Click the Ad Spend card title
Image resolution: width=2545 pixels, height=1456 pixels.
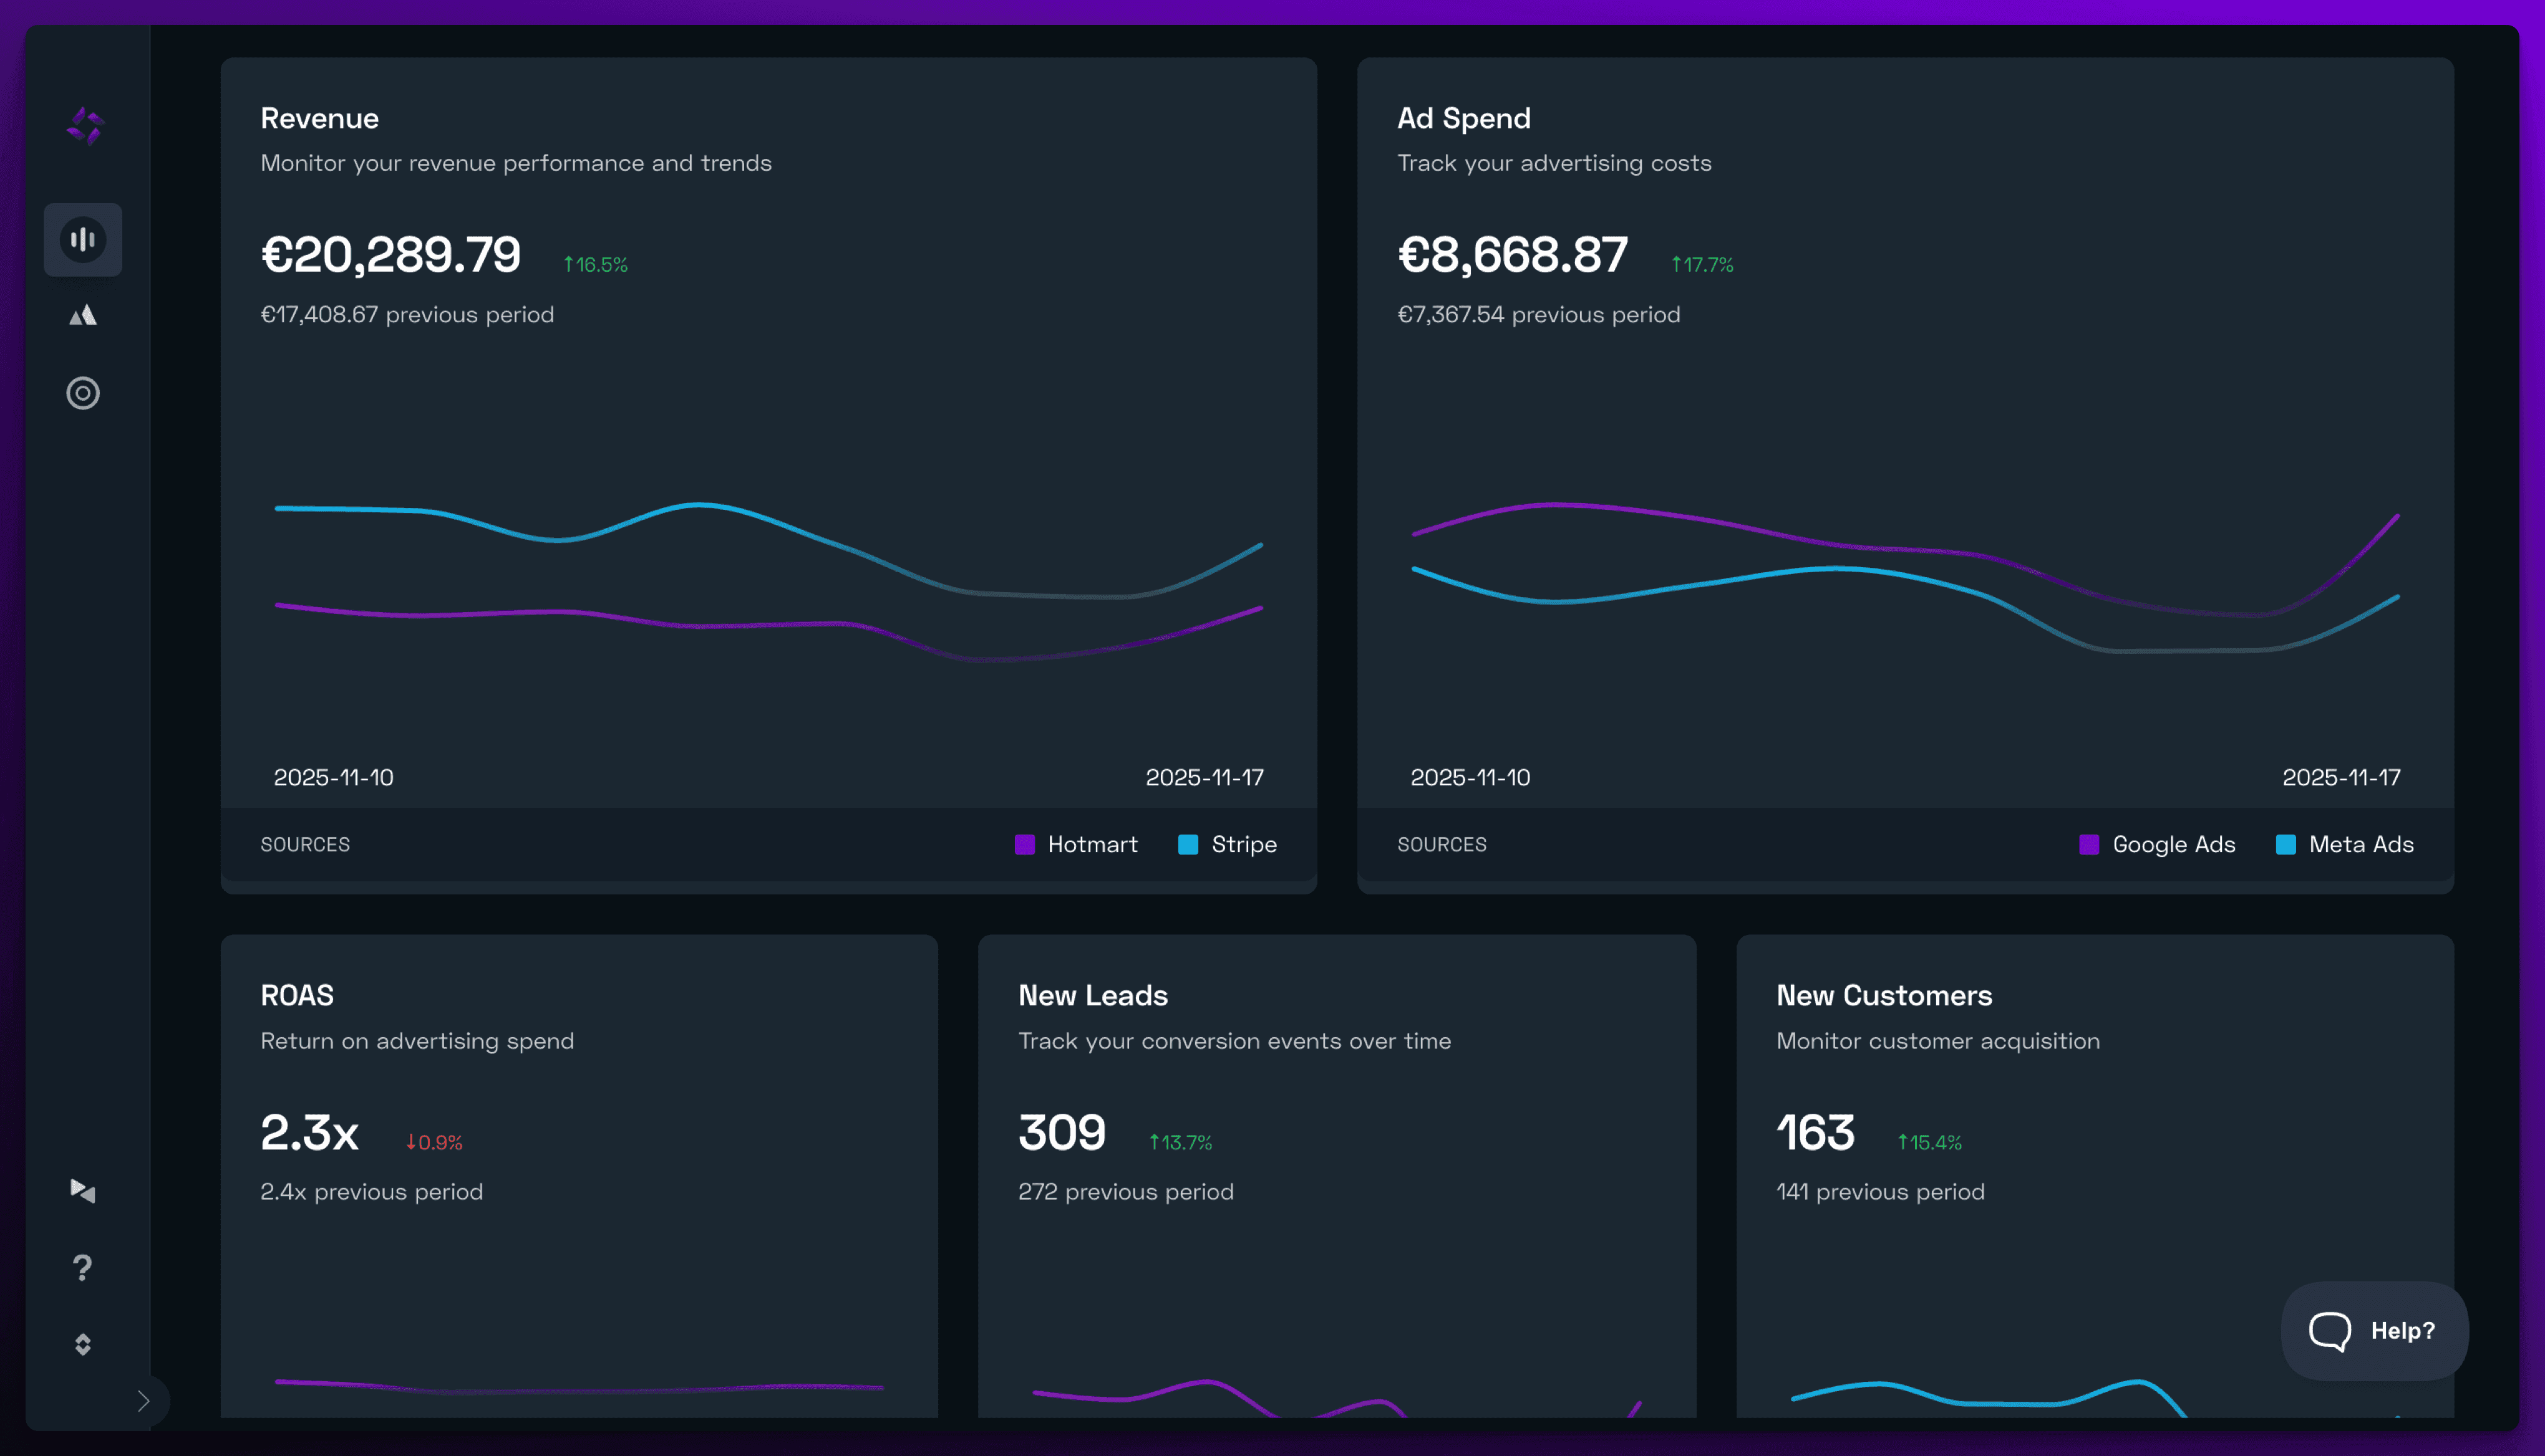[x=1463, y=118]
